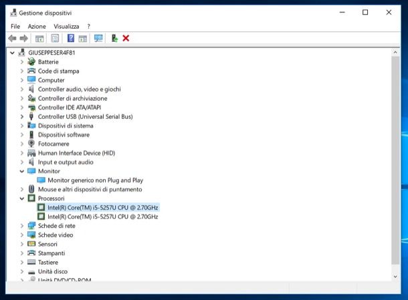Screen dimensions: 408x300
Task: Select the highlighted Intel Core i5-5257U processor
Action: [102, 207]
